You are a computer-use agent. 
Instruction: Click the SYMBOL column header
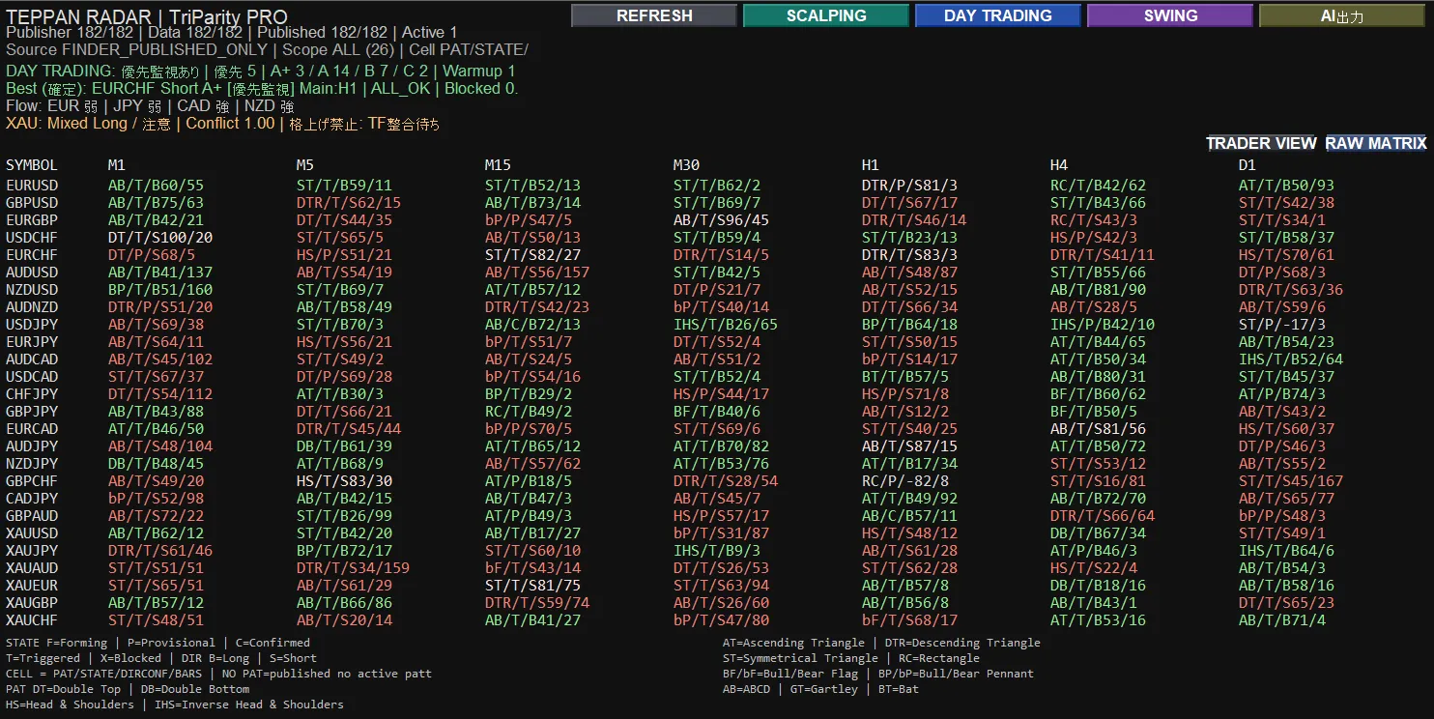coord(32,165)
